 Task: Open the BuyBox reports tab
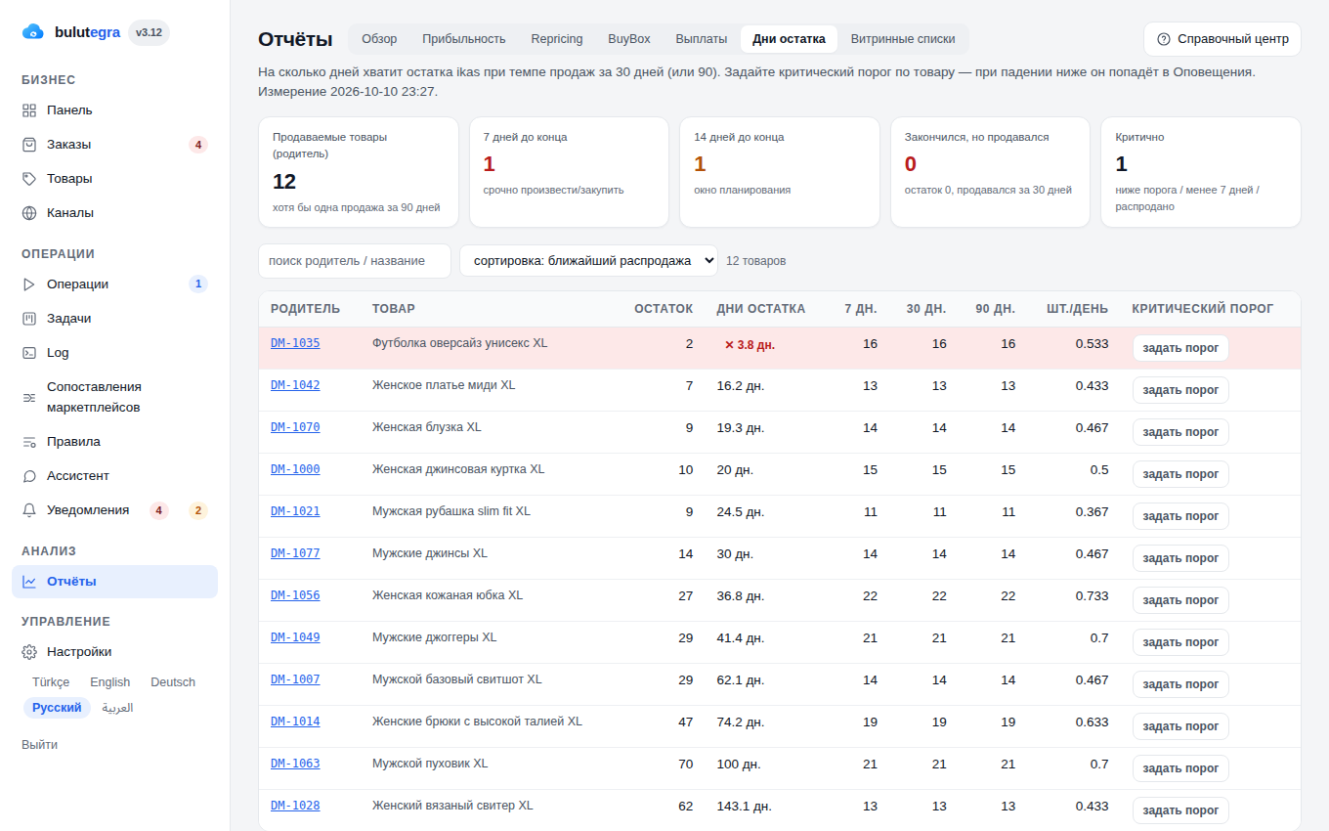629,39
